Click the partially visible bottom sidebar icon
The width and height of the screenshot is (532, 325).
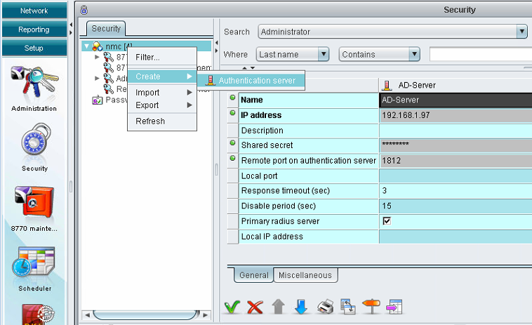pos(38,314)
